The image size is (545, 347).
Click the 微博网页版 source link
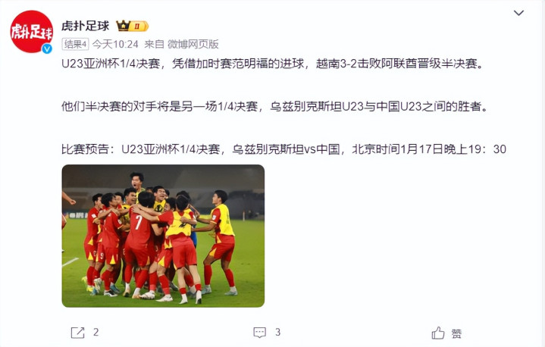coord(193,44)
